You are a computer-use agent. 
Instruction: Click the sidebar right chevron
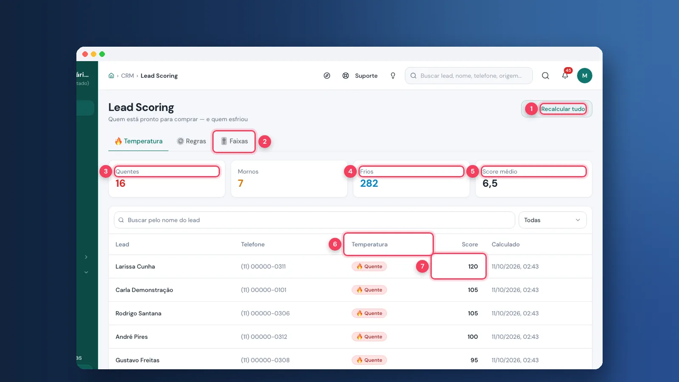pos(86,257)
